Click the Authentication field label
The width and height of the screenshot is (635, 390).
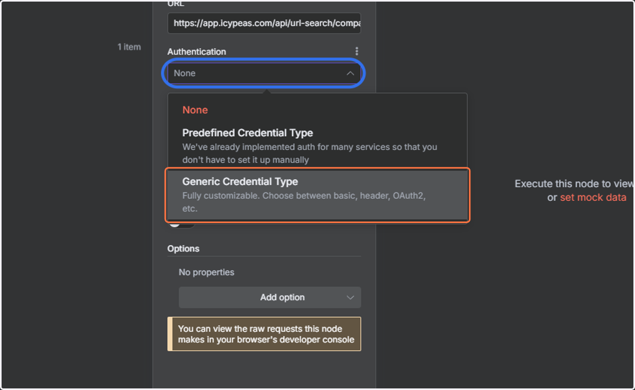(x=197, y=51)
